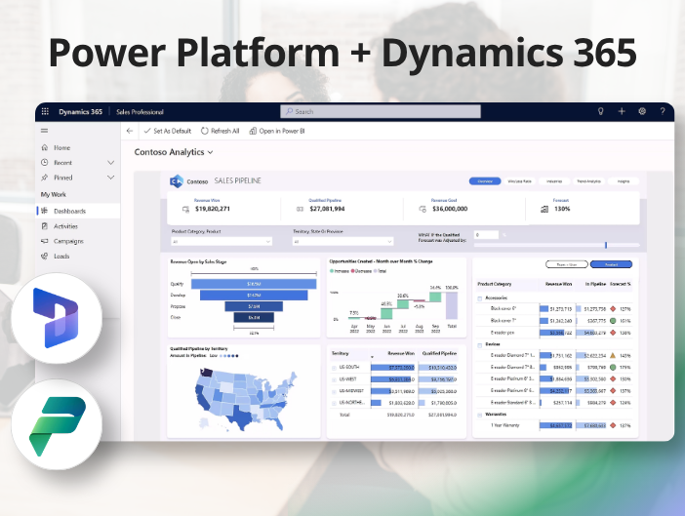685x516 pixels.
Task: Expand the Pinned chevron
Action: click(x=111, y=178)
